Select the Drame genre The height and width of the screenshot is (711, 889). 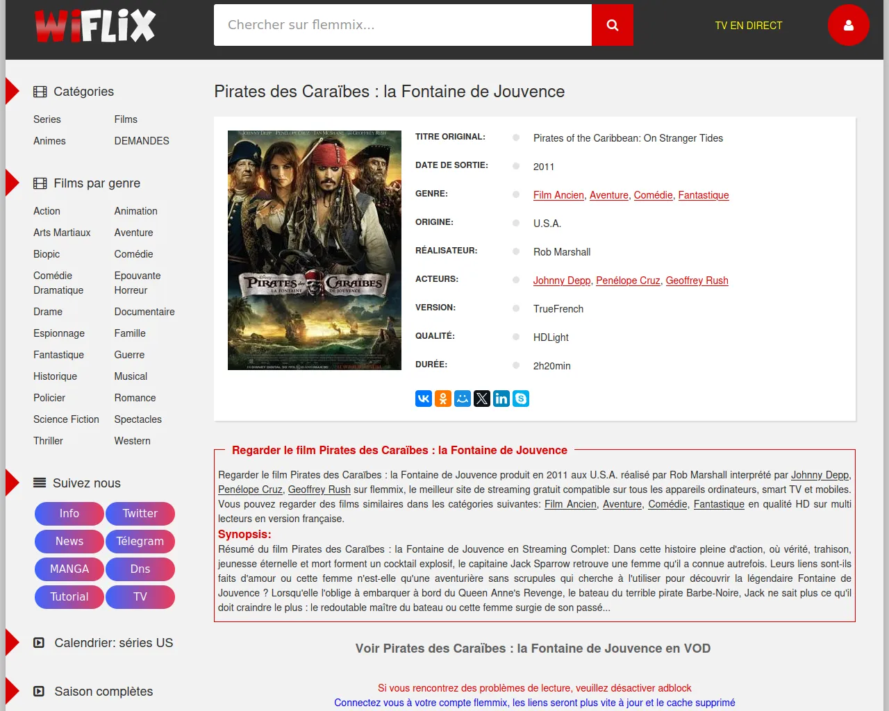48,312
